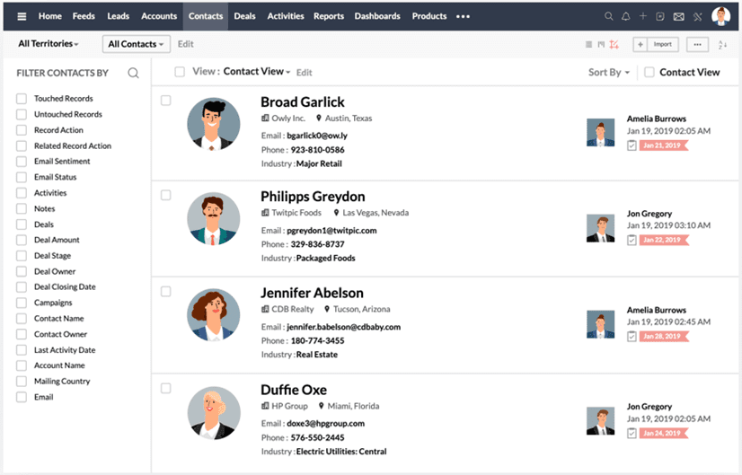Screen dimensions: 742x475
Task: Switch to the Deals tab
Action: click(x=244, y=16)
